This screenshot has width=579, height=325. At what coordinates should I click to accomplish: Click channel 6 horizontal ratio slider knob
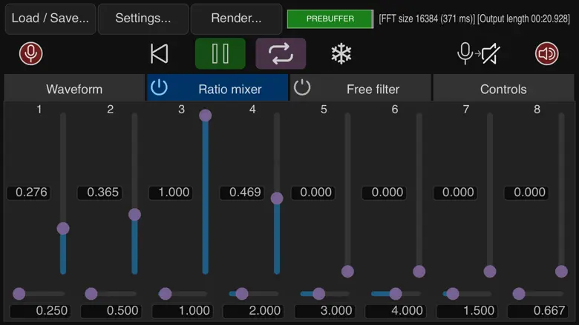click(x=396, y=294)
